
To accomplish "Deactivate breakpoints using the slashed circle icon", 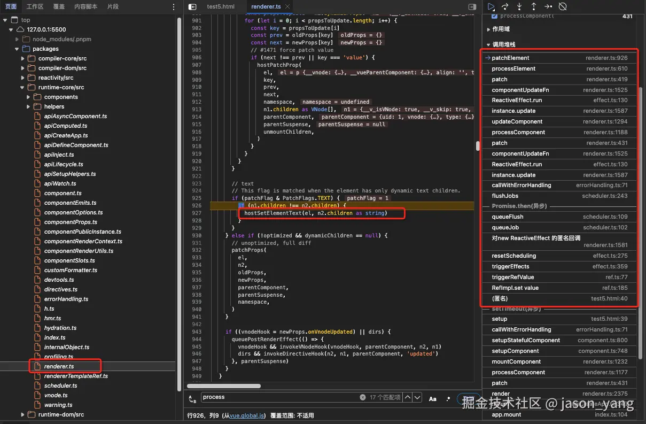I will click(x=562, y=6).
